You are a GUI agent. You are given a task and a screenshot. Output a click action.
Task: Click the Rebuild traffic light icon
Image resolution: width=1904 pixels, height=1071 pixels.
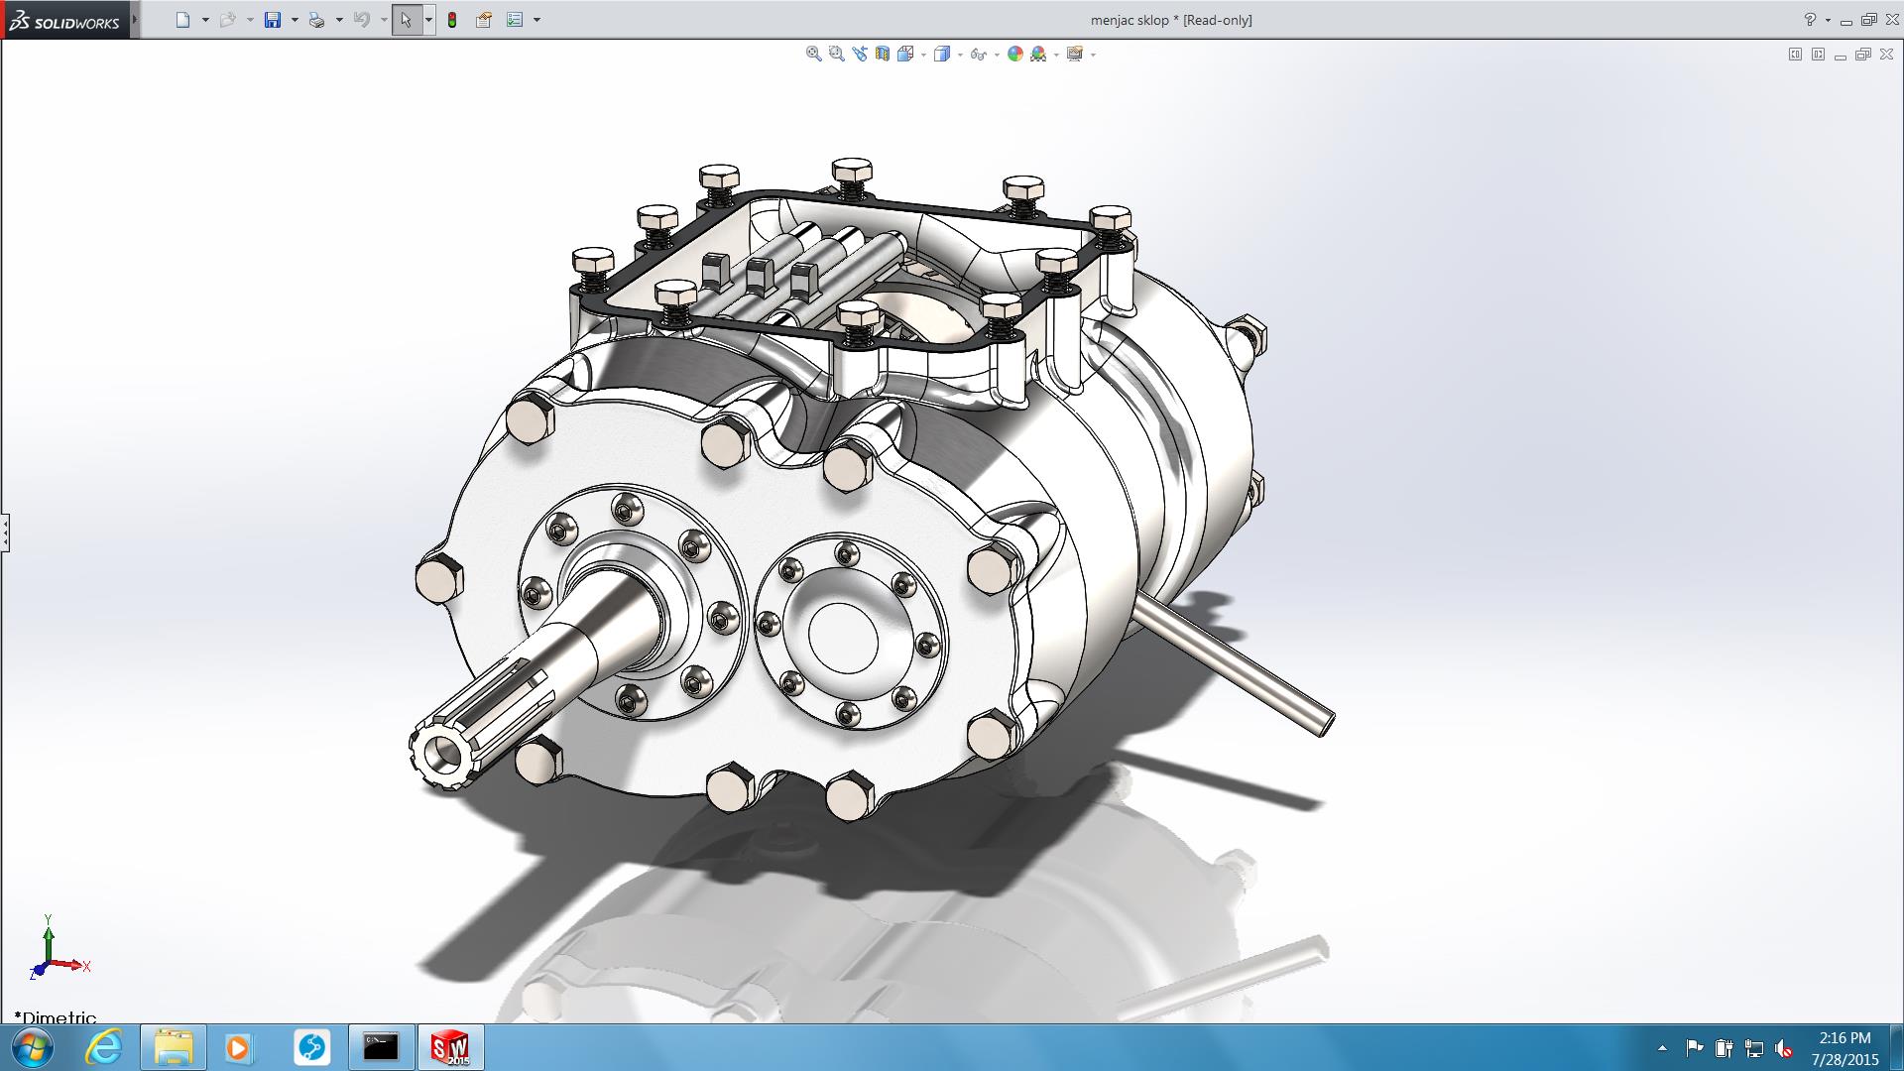pos(452,20)
